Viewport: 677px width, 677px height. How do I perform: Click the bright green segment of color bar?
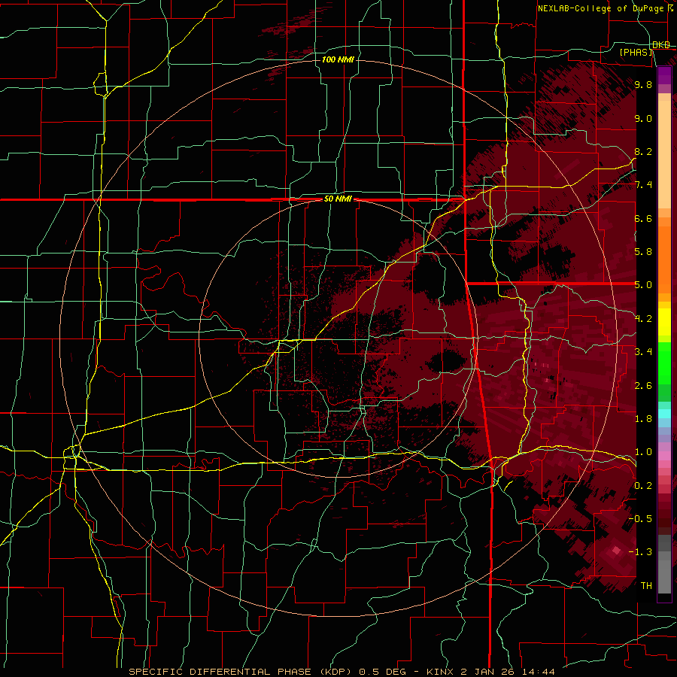tap(664, 363)
